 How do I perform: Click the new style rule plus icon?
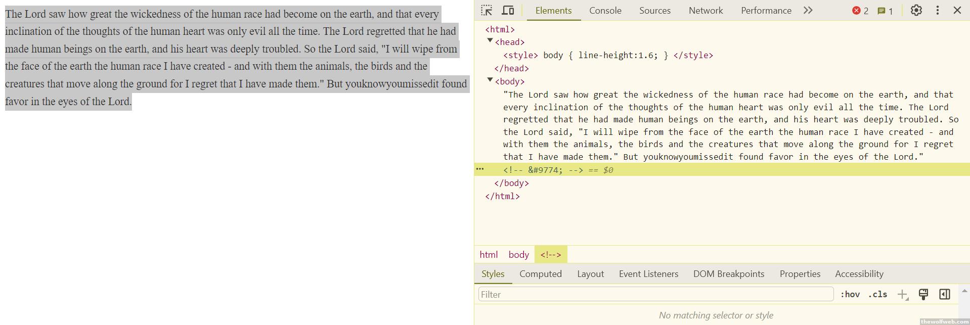[x=902, y=295]
